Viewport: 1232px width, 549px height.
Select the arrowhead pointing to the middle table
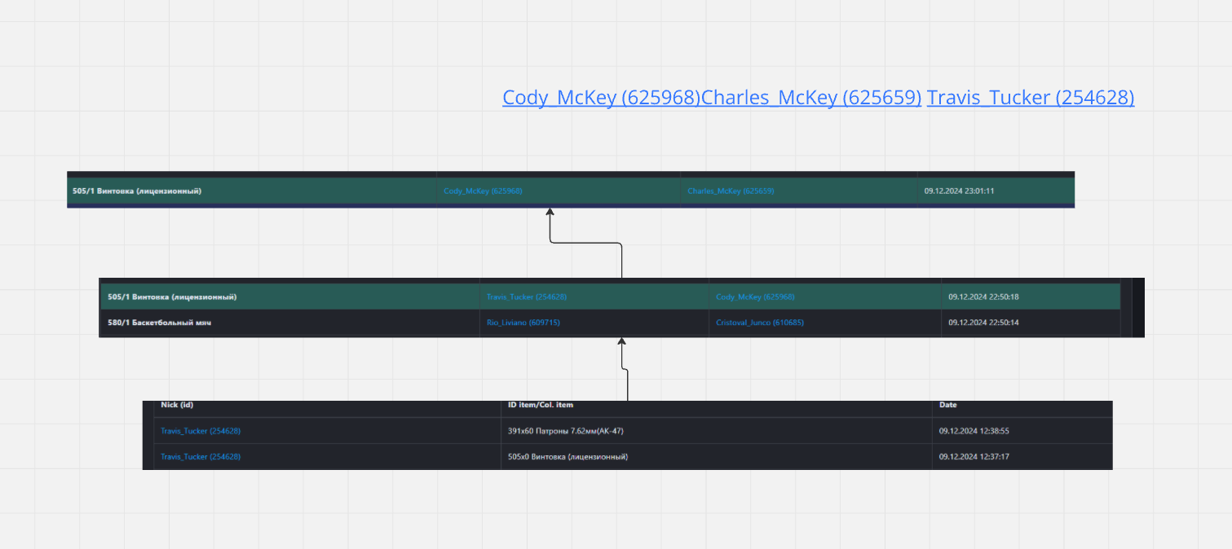point(622,341)
